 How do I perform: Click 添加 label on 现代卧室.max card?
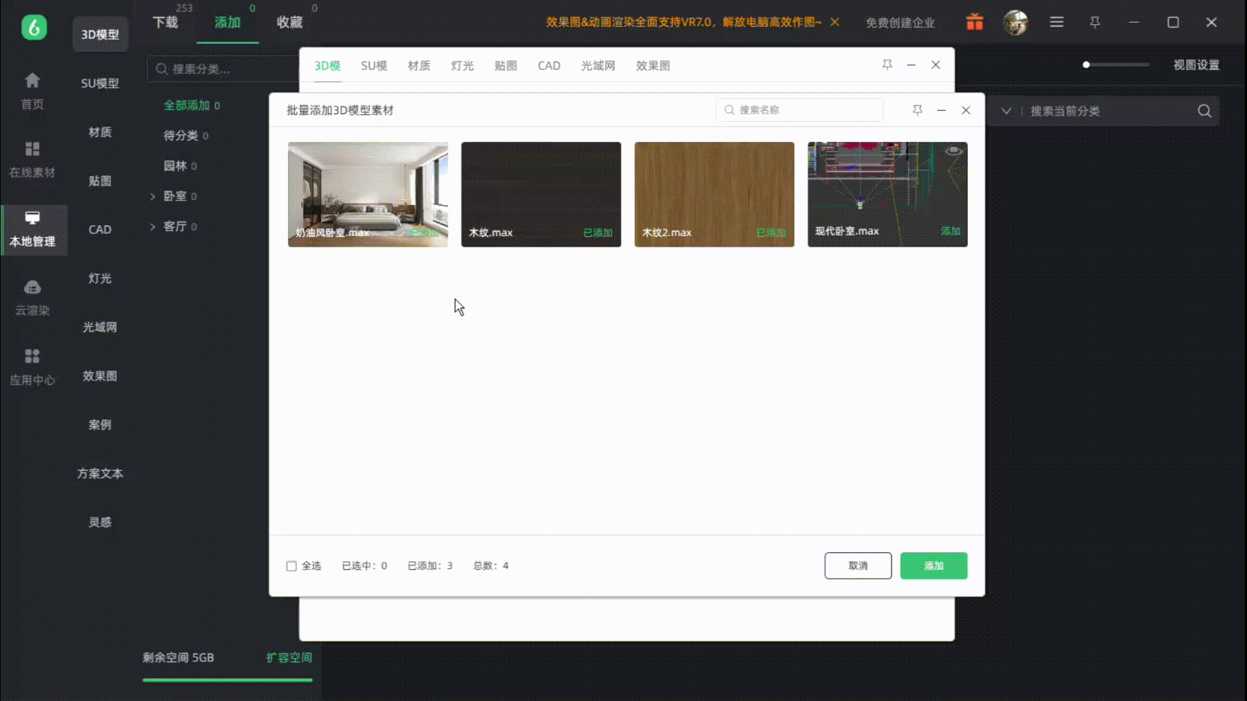coord(950,231)
